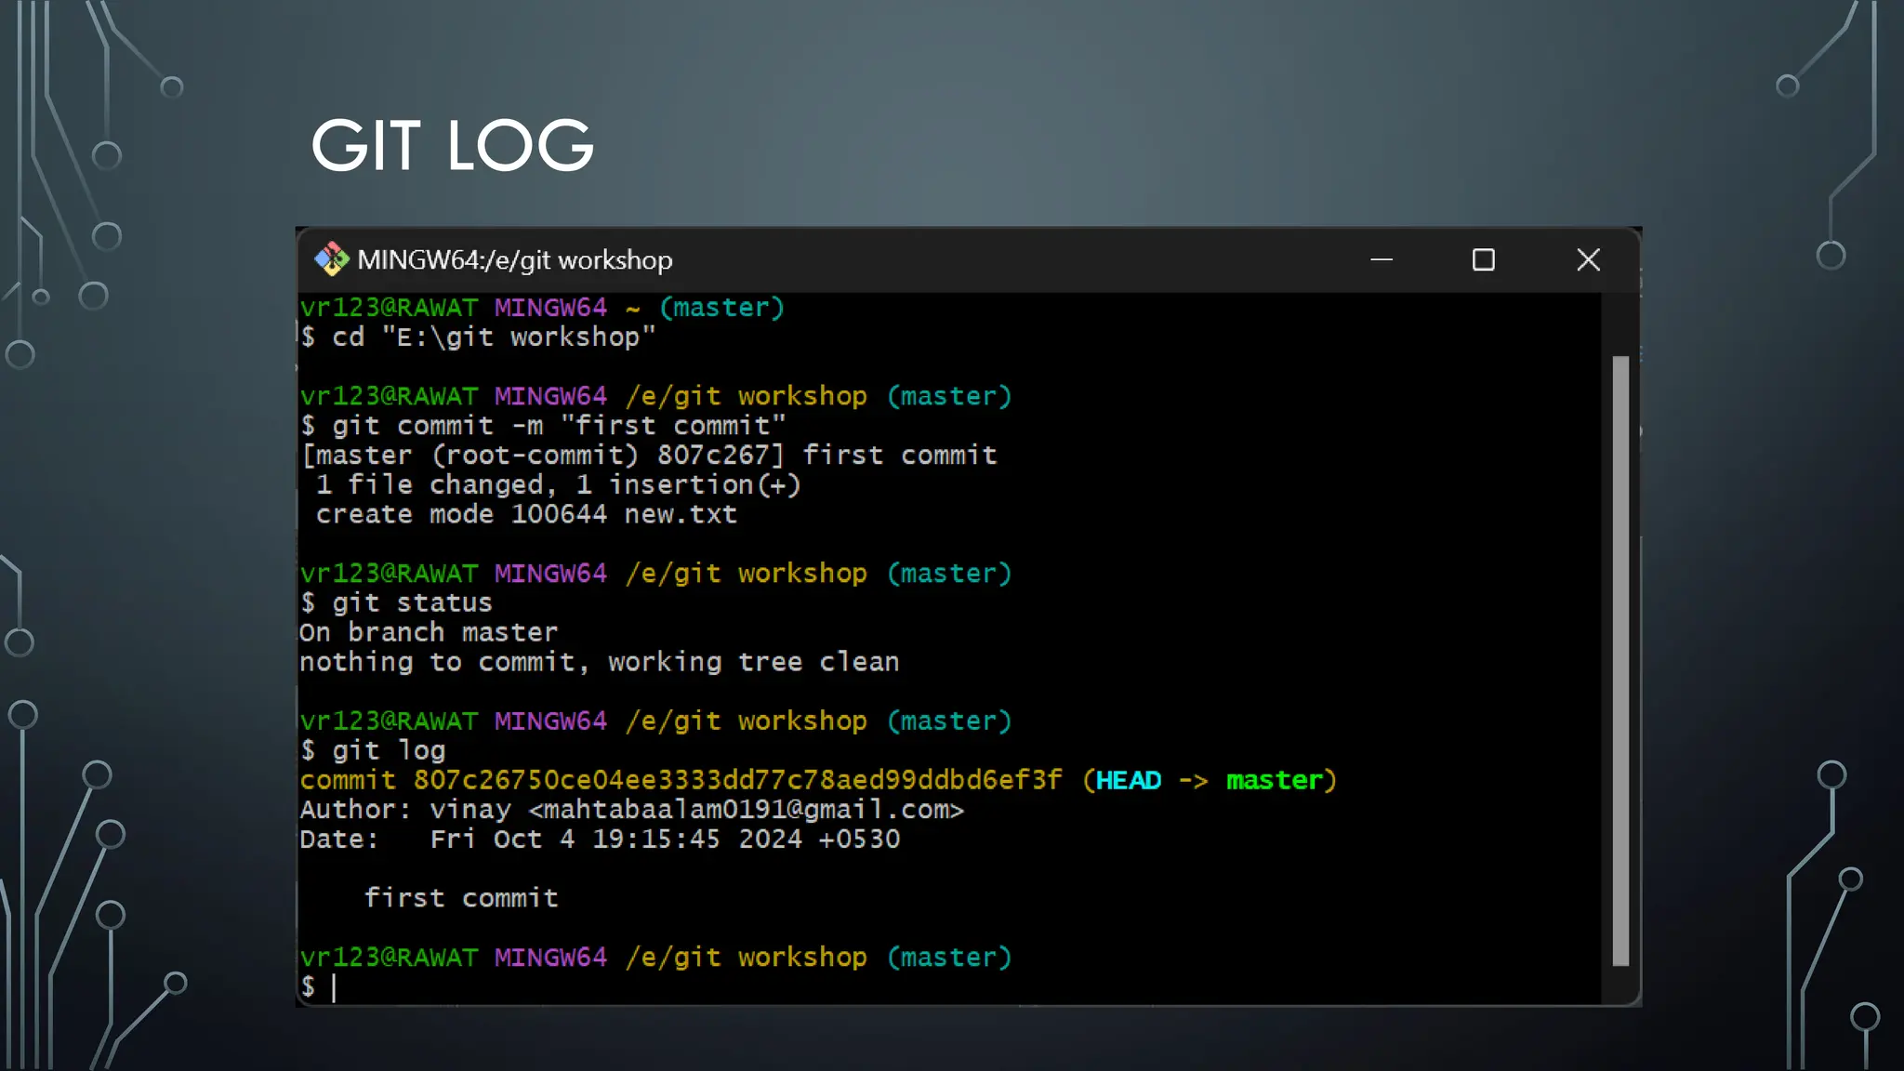
Task: Maximize the MINGW64 terminal window
Action: (x=1484, y=259)
